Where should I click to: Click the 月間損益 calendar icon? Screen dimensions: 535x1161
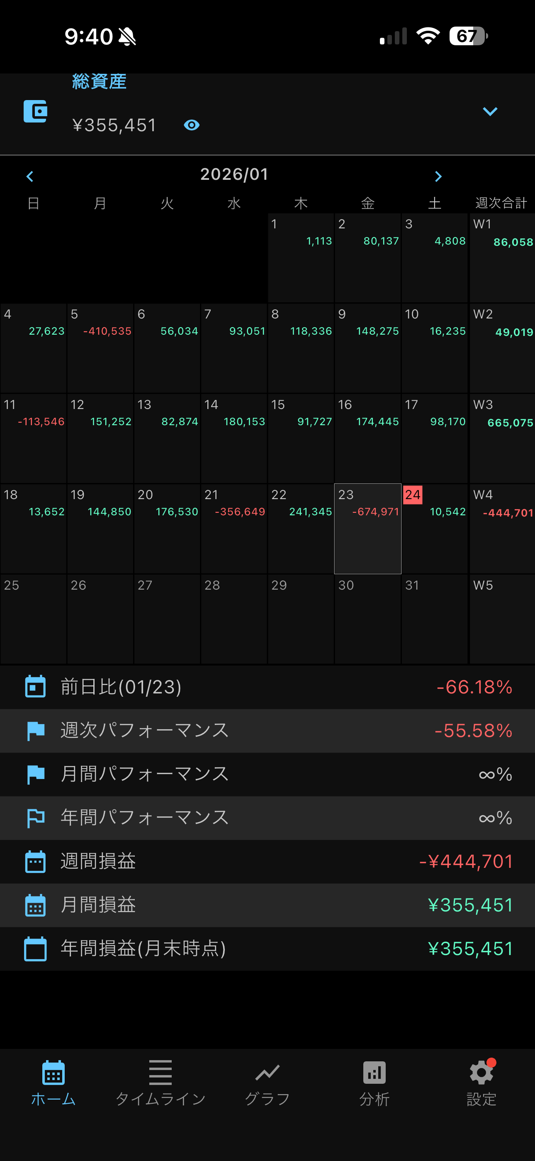tap(35, 905)
